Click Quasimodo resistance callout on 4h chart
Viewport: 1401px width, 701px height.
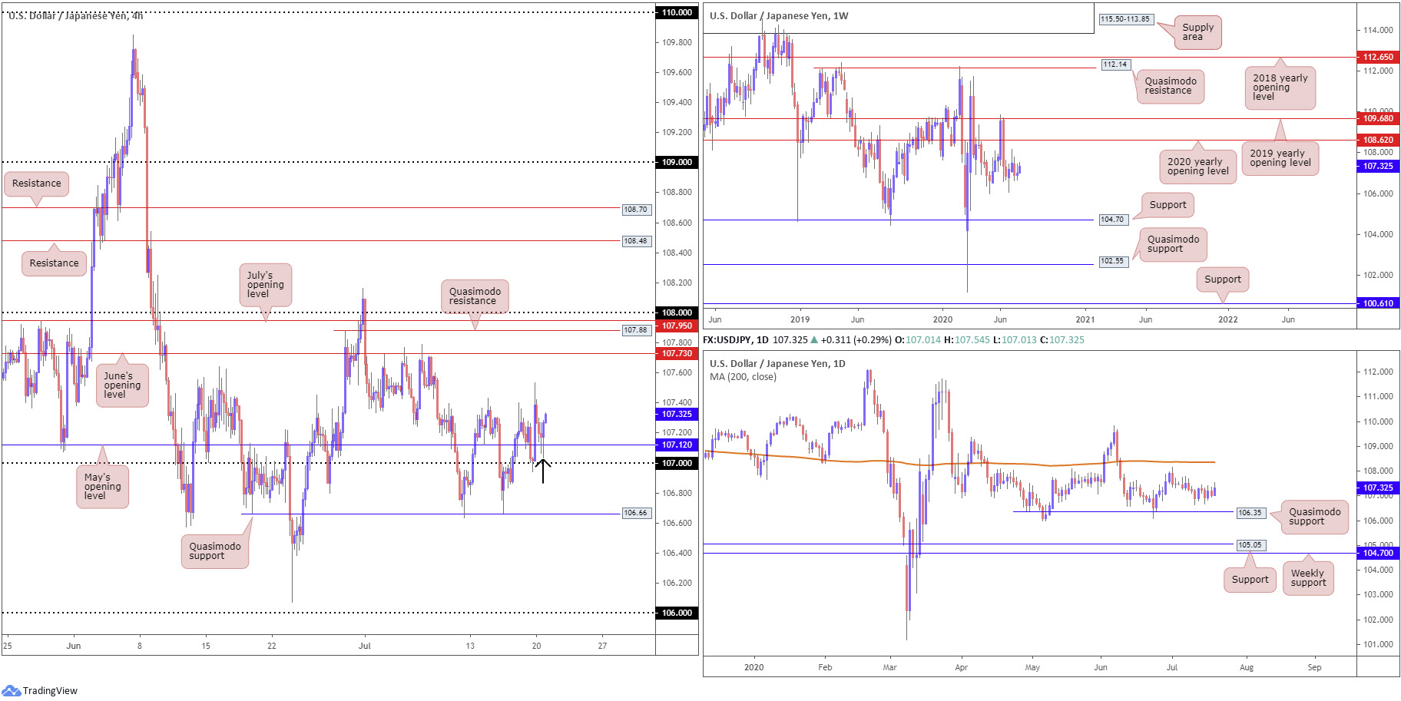coord(475,296)
